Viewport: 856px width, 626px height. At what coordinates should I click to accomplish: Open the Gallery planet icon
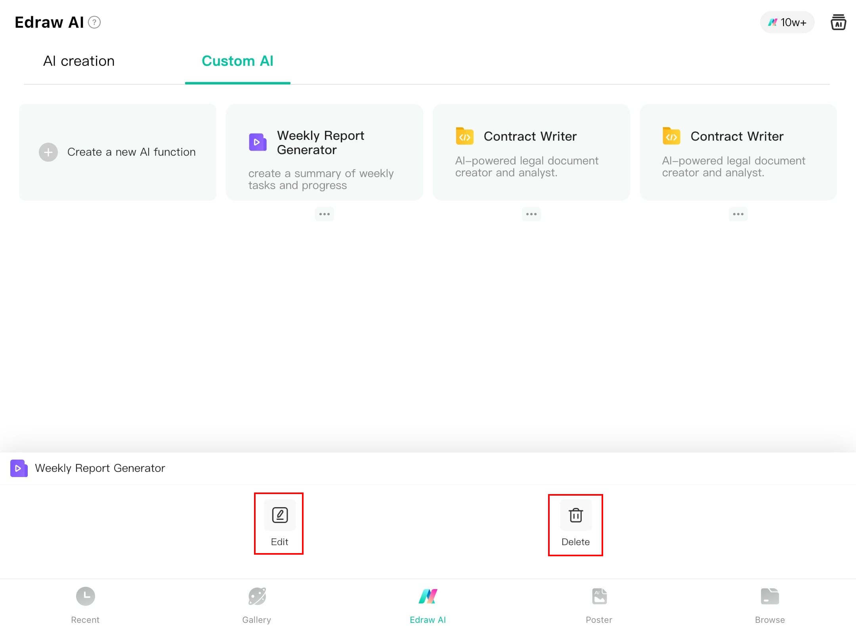257,596
